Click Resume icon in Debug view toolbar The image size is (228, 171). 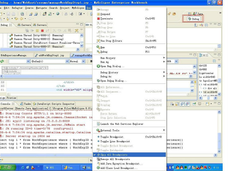click(x=32, y=30)
